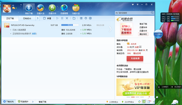Click the 加速 link beside growth value
This screenshot has width=182, height=105.
(137, 47)
